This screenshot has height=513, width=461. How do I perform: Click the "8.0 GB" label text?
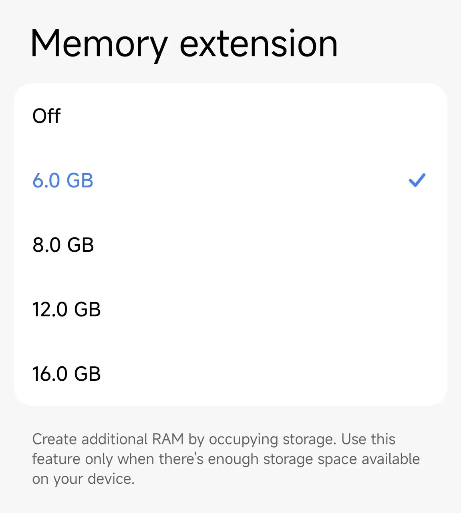(x=63, y=245)
